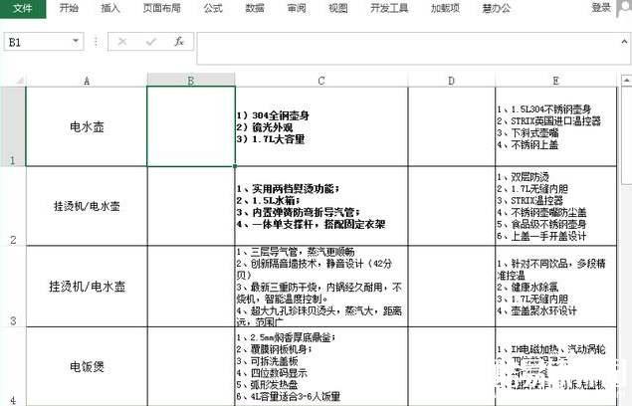Select cell C4 with 2.5mm焖香厚底鼎釜
Screen dimensions: 632x406
[321, 366]
